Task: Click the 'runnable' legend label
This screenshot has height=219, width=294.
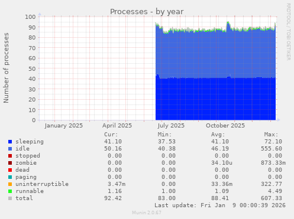Action: click(30, 191)
